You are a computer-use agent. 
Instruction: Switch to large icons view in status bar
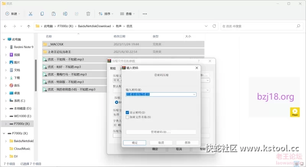click(301, 164)
